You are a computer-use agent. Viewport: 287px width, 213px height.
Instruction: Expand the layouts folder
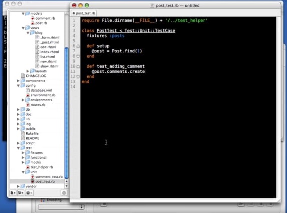coord(28,71)
